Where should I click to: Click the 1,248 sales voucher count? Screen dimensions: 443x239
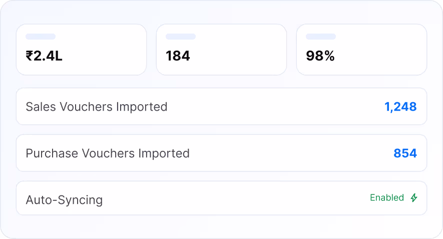point(400,107)
